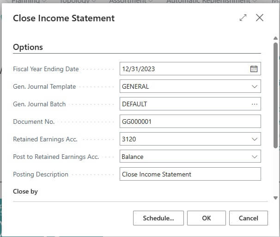Click the Posting Description label
The width and height of the screenshot is (280, 237).
tap(41, 174)
